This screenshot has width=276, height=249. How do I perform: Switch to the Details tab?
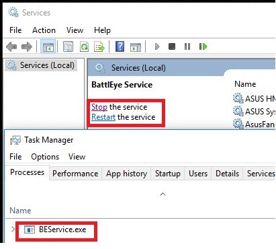pyautogui.click(x=227, y=174)
